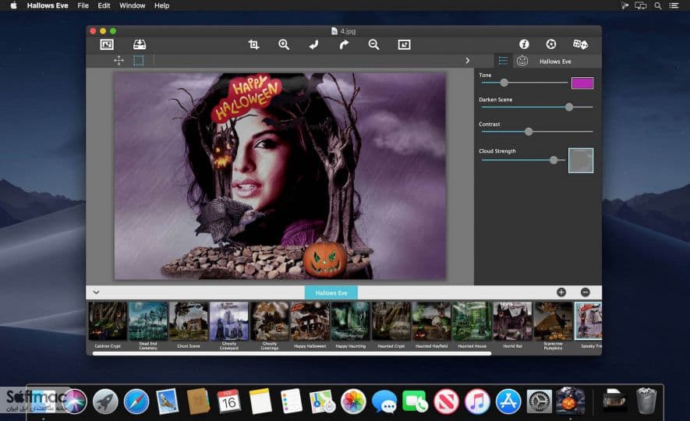
Task: Expand the toolbar with the right chevron
Action: point(467,61)
